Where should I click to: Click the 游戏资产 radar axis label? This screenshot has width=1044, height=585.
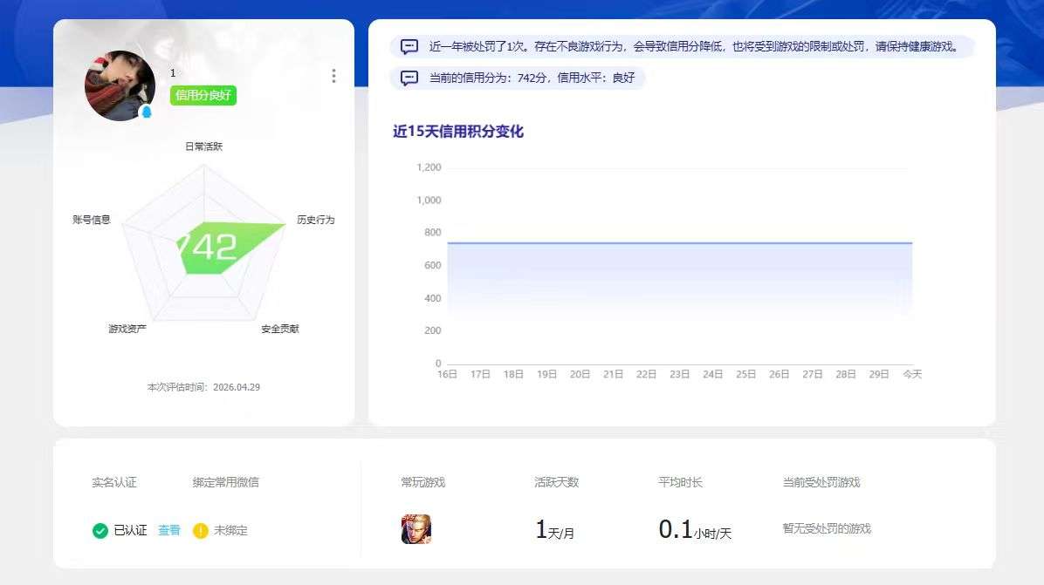tap(127, 329)
